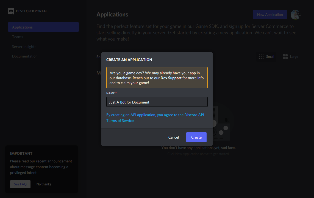Switch to Small grid view
The image size is (314, 198).
266,57
